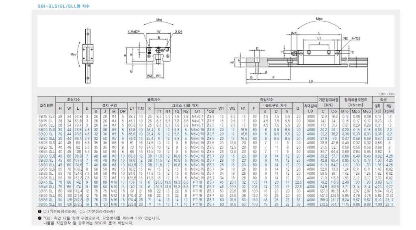Click the SBI-SLS/SL/SLL title heading
This screenshot has width=416, height=230.
coord(64,7)
